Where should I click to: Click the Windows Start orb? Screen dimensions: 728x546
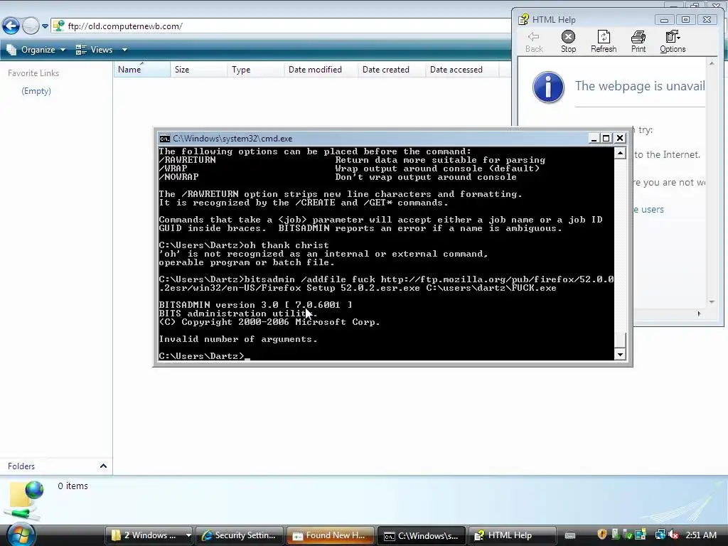coord(21,535)
